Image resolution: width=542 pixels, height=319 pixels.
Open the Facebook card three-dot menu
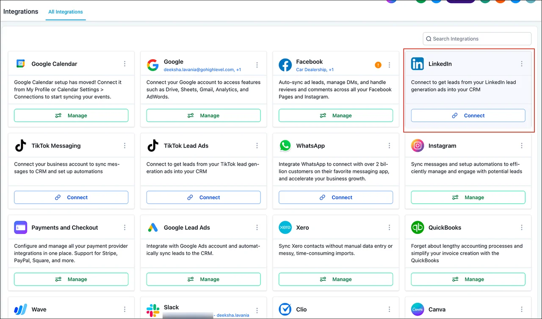[390, 65]
